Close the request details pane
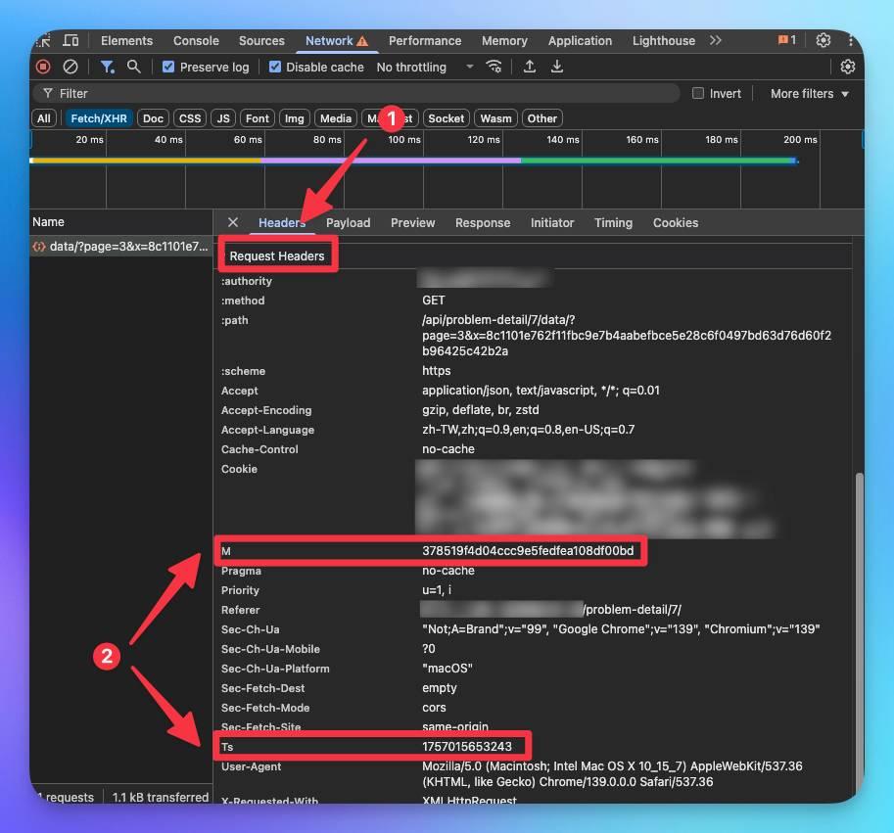Image resolution: width=894 pixels, height=833 pixels. (233, 223)
